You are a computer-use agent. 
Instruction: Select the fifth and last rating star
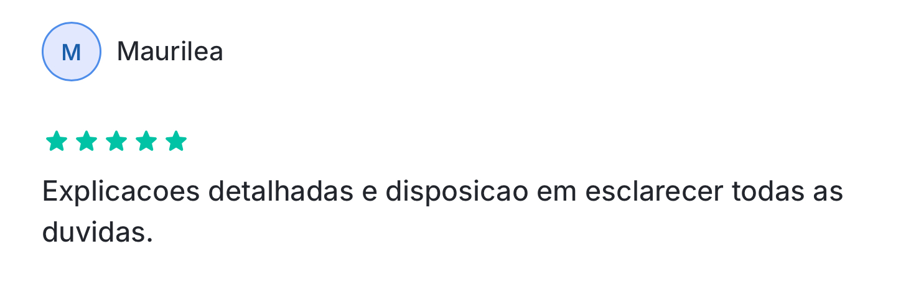(x=176, y=142)
